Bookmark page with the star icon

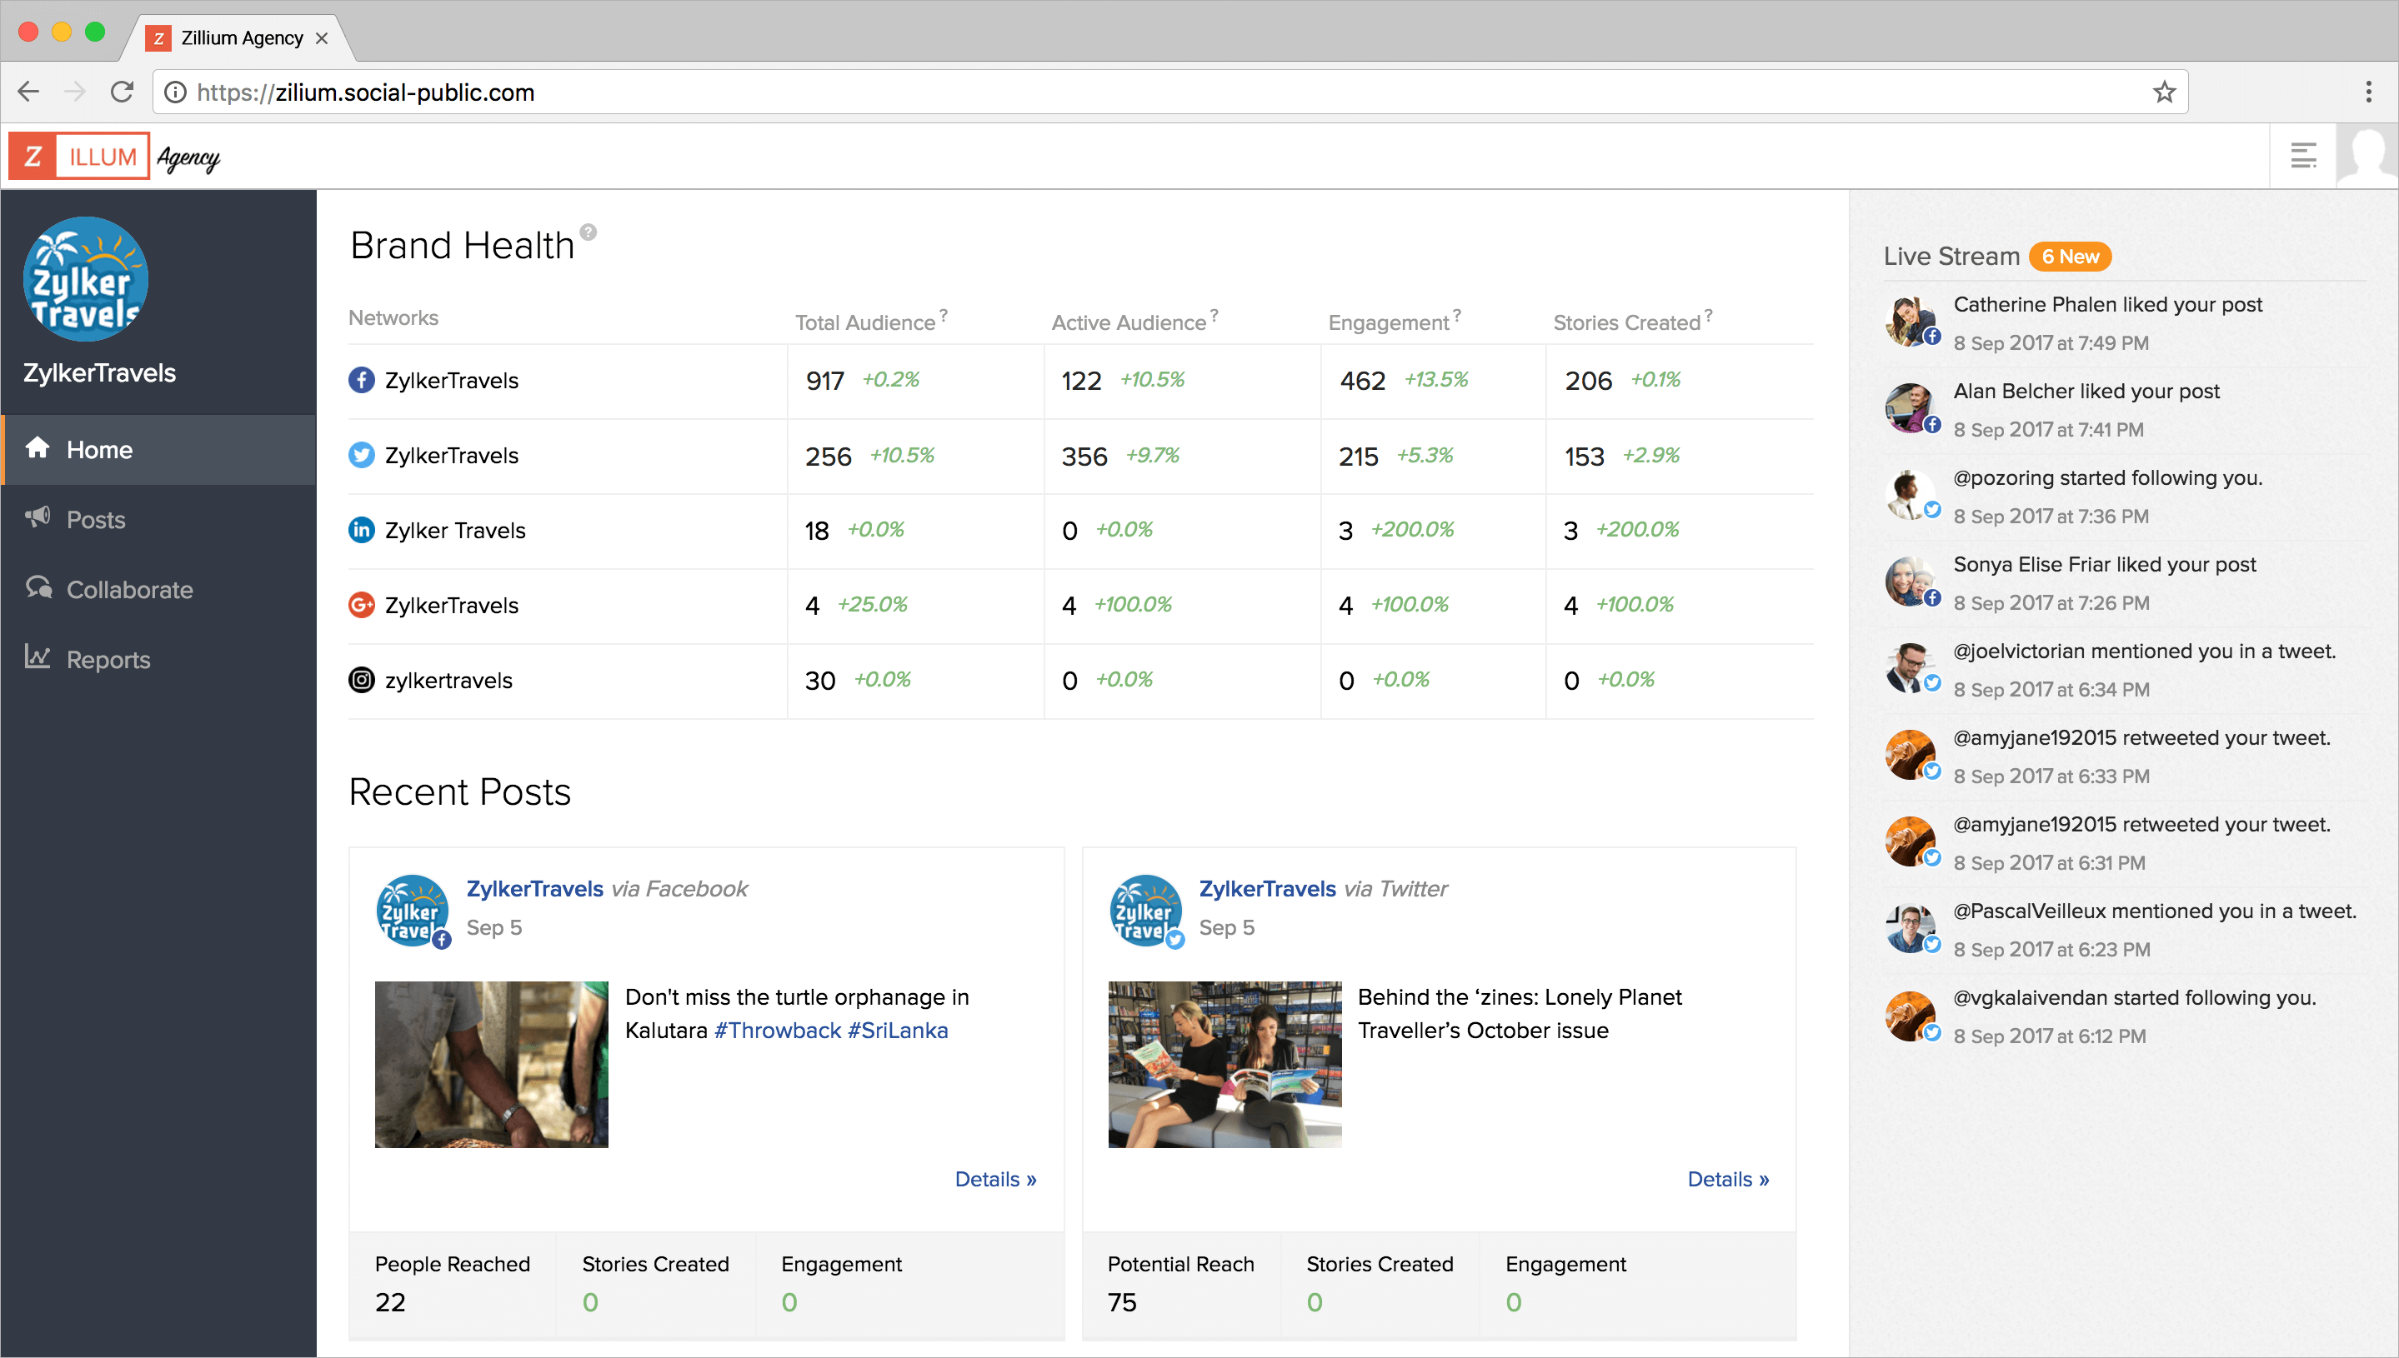[2164, 92]
